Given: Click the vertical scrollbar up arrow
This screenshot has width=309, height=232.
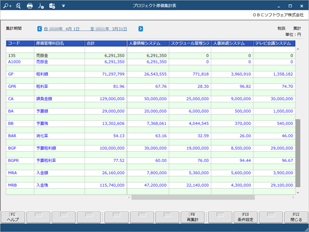Looking at the screenshot, I should 298,49.
